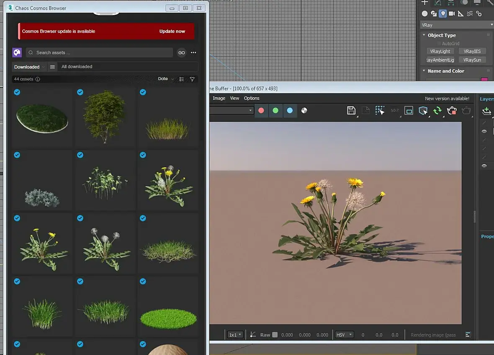The image size is (494, 355).
Task: Click the filter funnel icon in Cosmos
Action: 192,79
